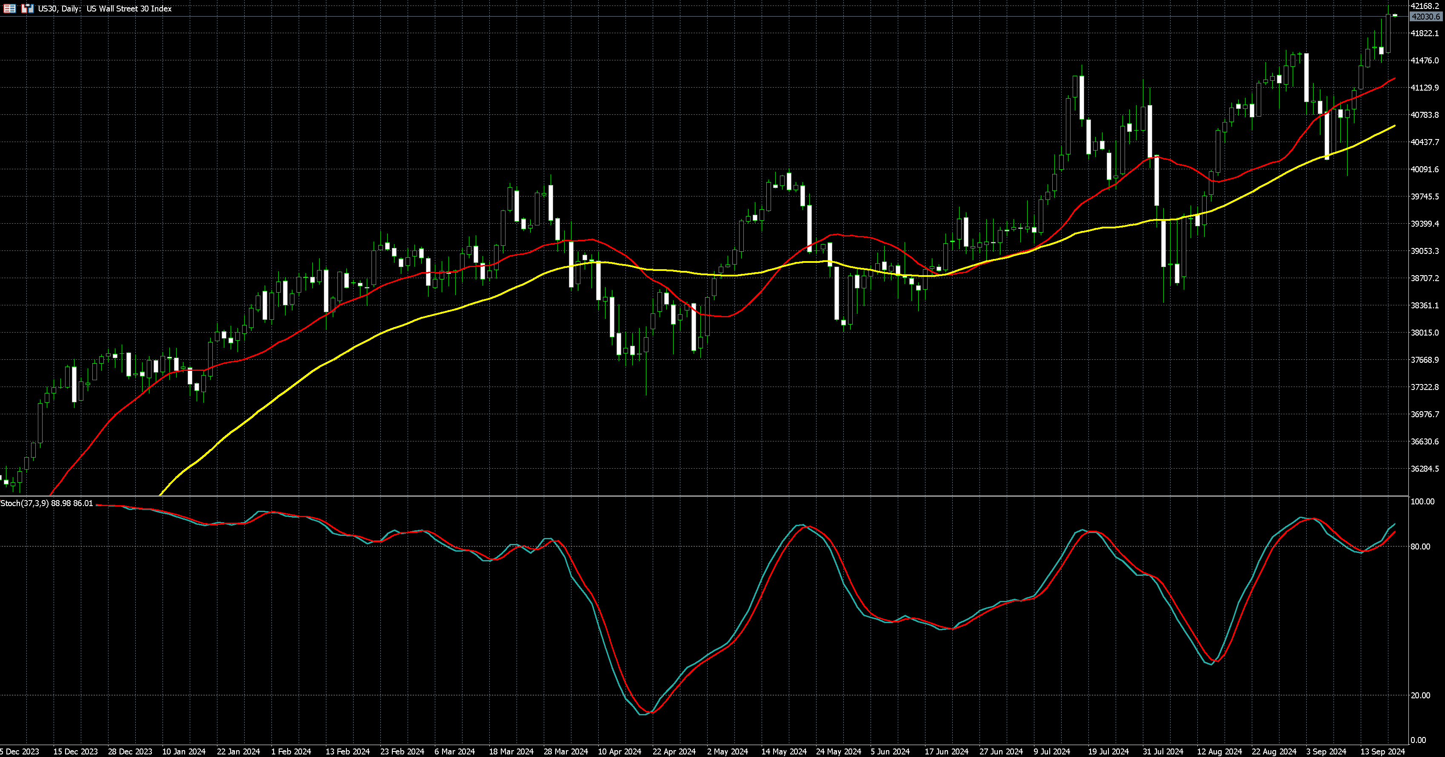Click the 18 Mar 2024 date marker

pyautogui.click(x=511, y=751)
